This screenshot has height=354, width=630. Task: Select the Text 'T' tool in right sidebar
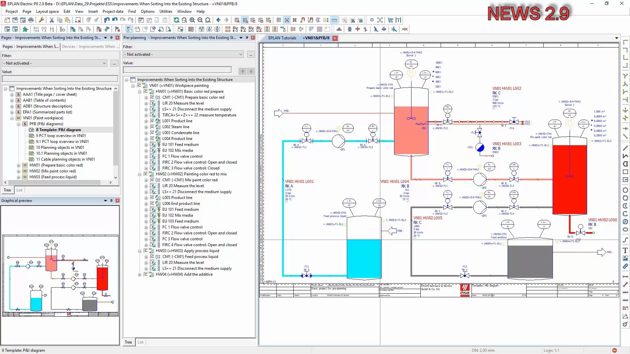click(x=625, y=250)
